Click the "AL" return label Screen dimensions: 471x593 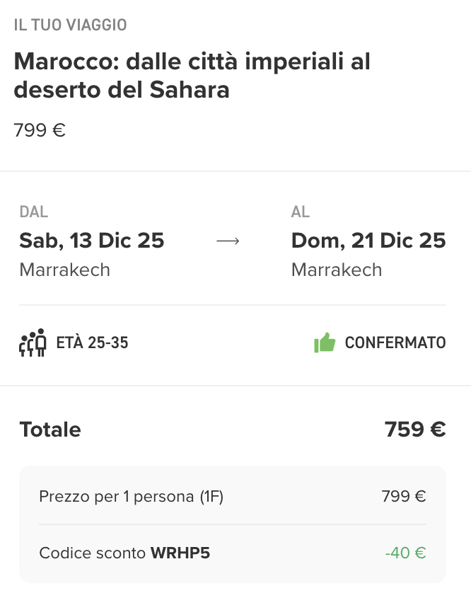coord(301,212)
